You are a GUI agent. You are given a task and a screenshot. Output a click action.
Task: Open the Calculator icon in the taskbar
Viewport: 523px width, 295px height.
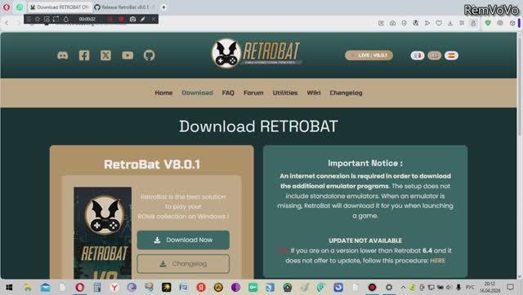click(97, 287)
